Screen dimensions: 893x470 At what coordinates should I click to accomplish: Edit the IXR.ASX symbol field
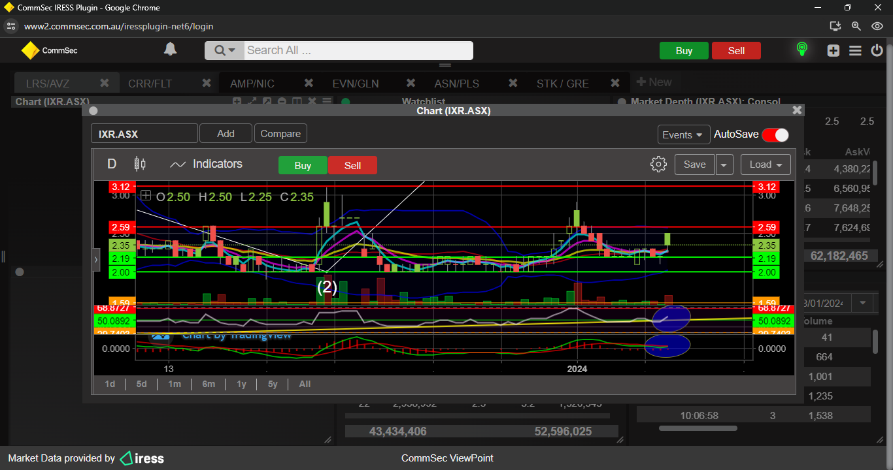pyautogui.click(x=144, y=134)
